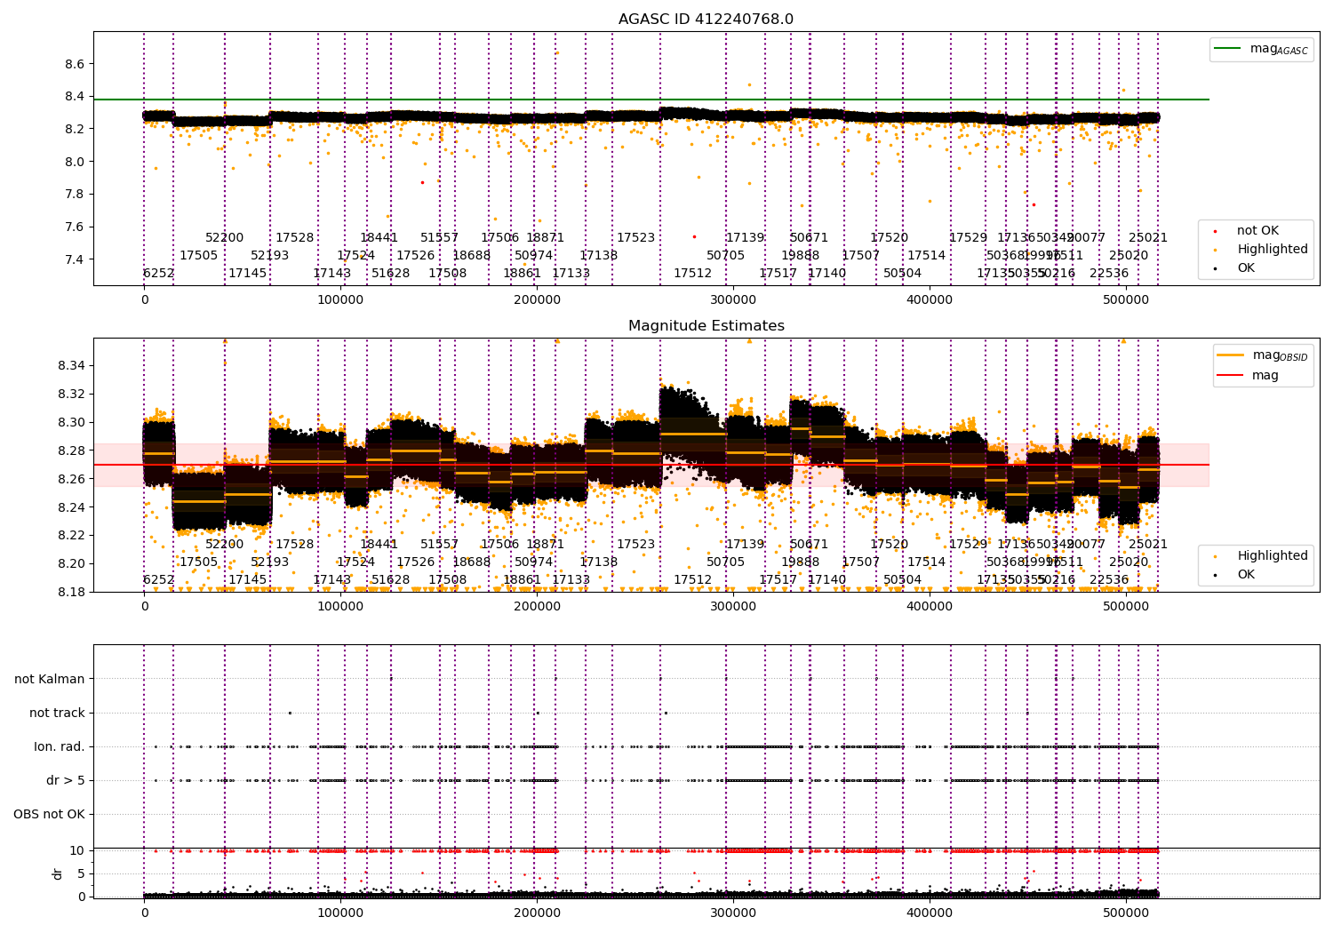This screenshot has width=1333, height=933.
Task: Click the '7.4' y-tick in the top panel
Action: (75, 259)
